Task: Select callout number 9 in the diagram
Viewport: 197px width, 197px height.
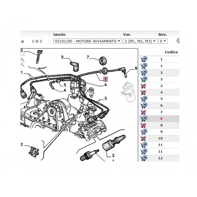Action: [63, 57]
